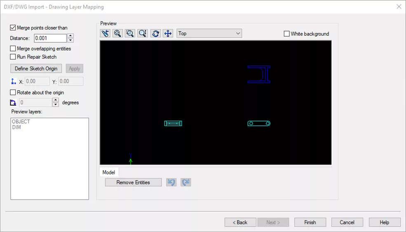
Task: Click the Undo arrow icon
Action: pos(171,182)
